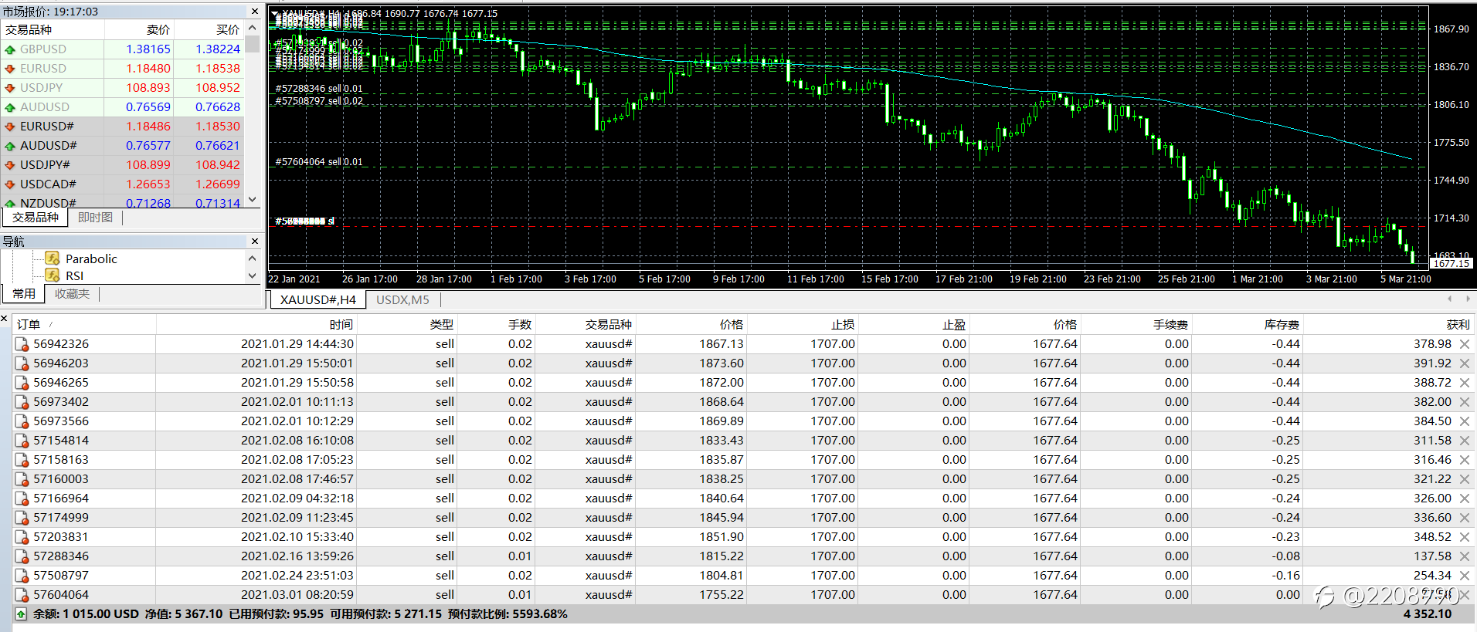Sort orders by the 时间 column header
The width and height of the screenshot is (1477, 632).
(341, 325)
